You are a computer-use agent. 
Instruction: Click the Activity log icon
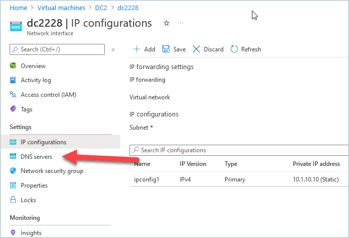pos(13,80)
